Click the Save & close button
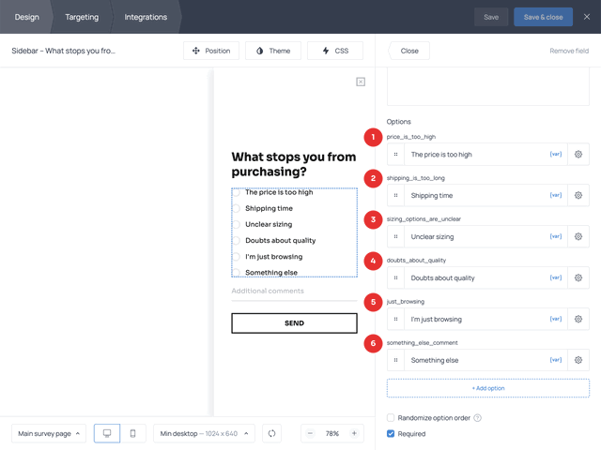Image resolution: width=601 pixels, height=450 pixels. [x=543, y=17]
